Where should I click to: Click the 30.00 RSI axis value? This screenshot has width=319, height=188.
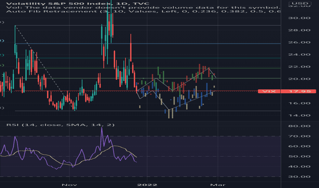[299, 177]
